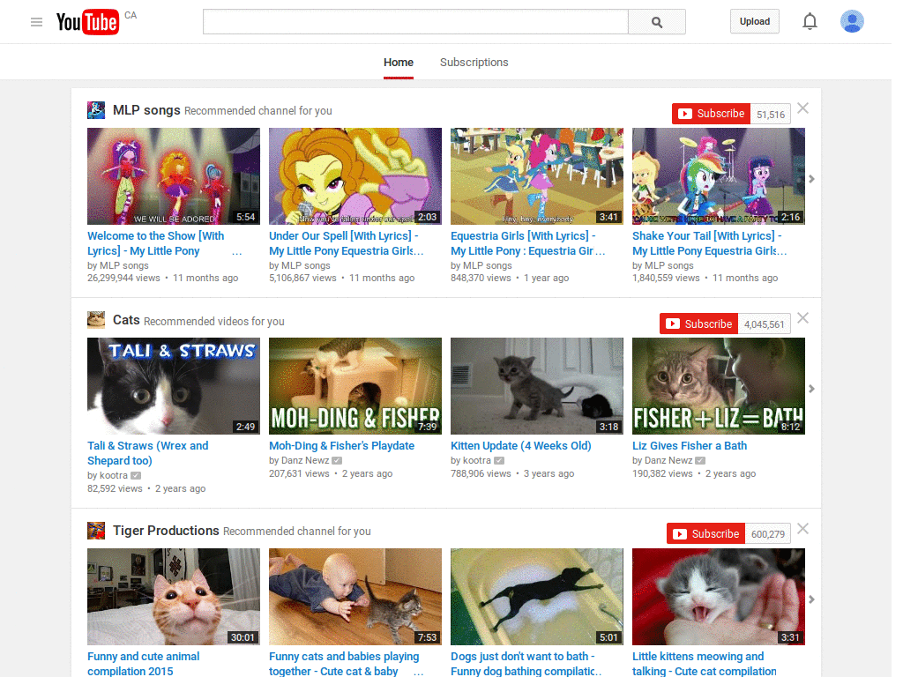Image resolution: width=903 pixels, height=677 pixels.
Task: Click the 51,516 subscriber count
Action: pos(771,114)
